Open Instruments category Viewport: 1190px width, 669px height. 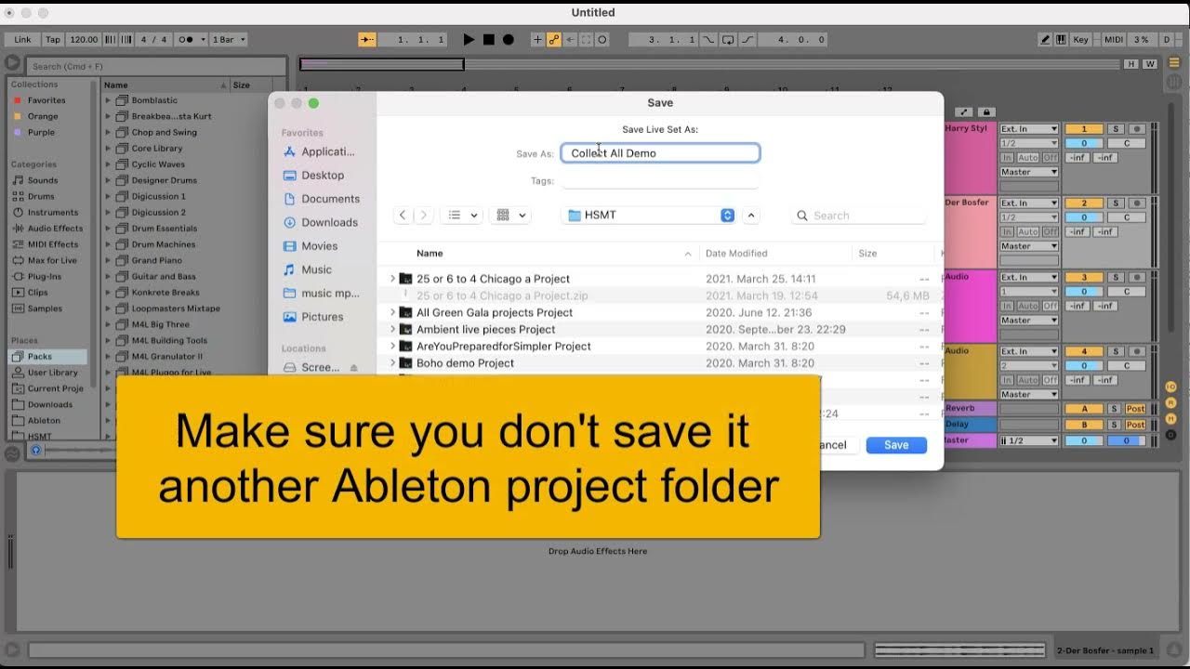pos(53,212)
